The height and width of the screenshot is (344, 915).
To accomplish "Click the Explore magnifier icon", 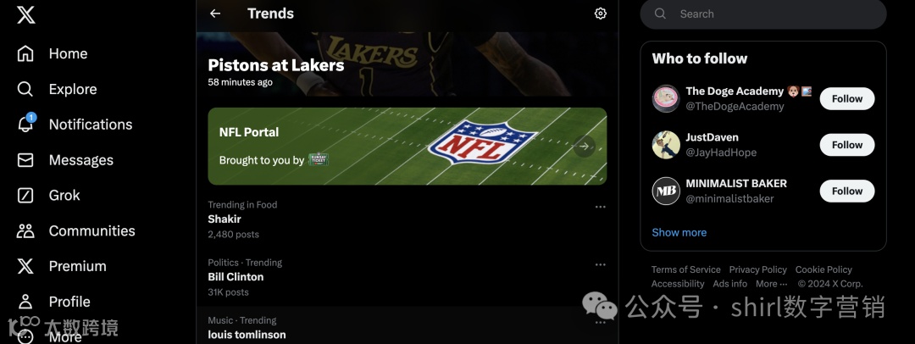I will (x=25, y=89).
